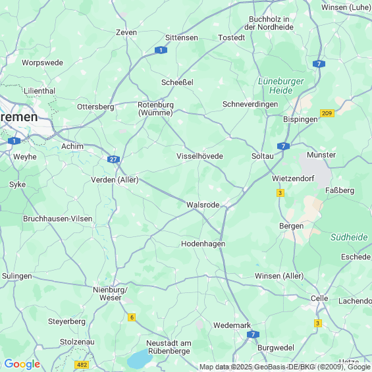This screenshot has width=372, height=372.
Task: Click the Map data copyright text
Action: coord(285,367)
